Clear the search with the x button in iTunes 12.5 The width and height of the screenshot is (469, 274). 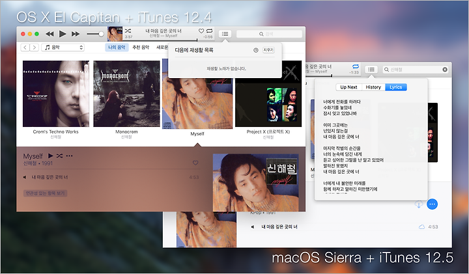[x=445, y=70]
